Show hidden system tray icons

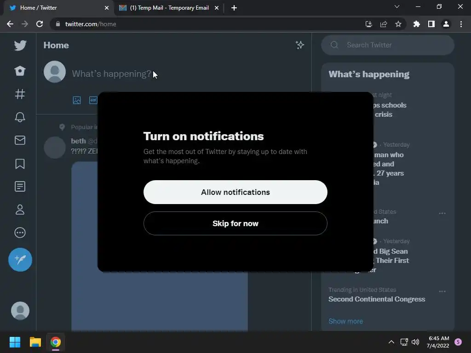[x=391, y=342]
